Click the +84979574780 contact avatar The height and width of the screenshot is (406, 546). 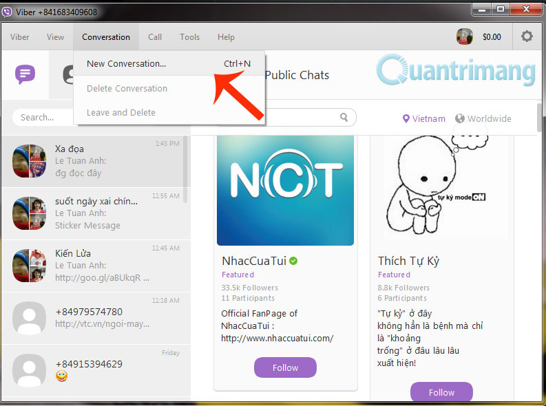[x=29, y=318]
